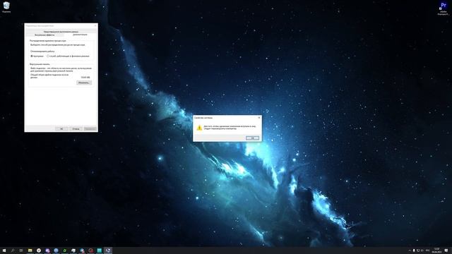
Task: Switch to the highlighted system properties taskbar icon
Action: (x=108, y=250)
